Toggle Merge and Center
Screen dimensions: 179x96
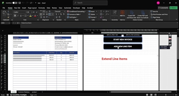click(49, 14)
